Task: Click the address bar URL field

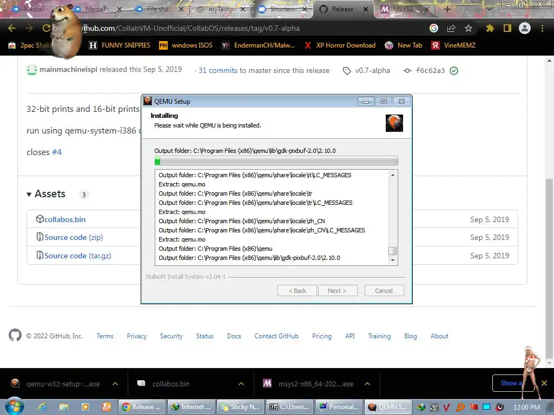Action: [x=247, y=28]
